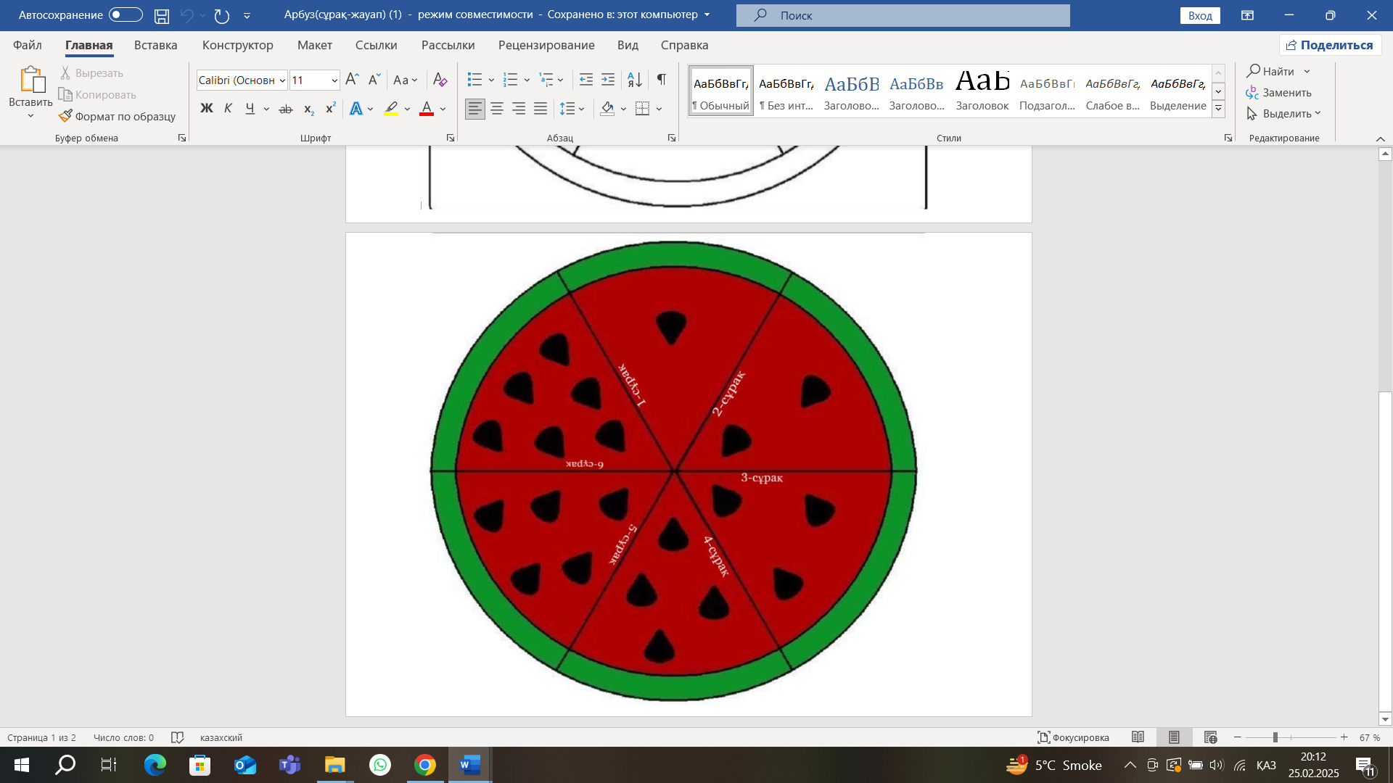This screenshot has width=1393, height=783.
Task: Click the Save disk icon
Action: [162, 15]
